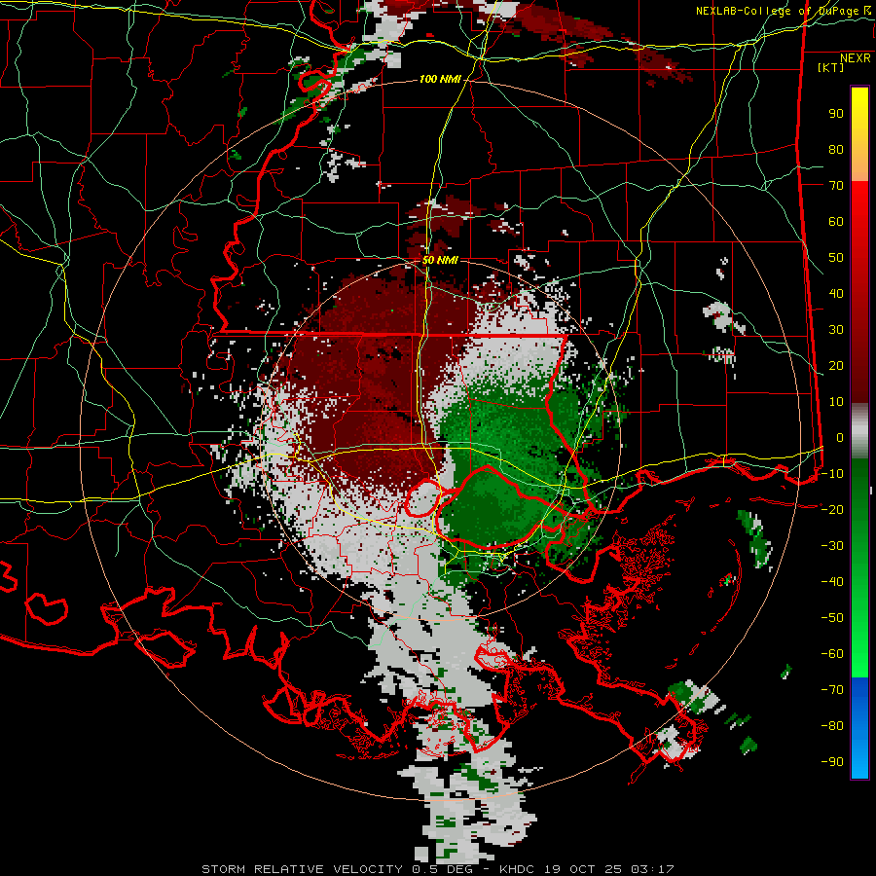
Task: Click the 50 NMI range ring label
Action: click(x=440, y=260)
